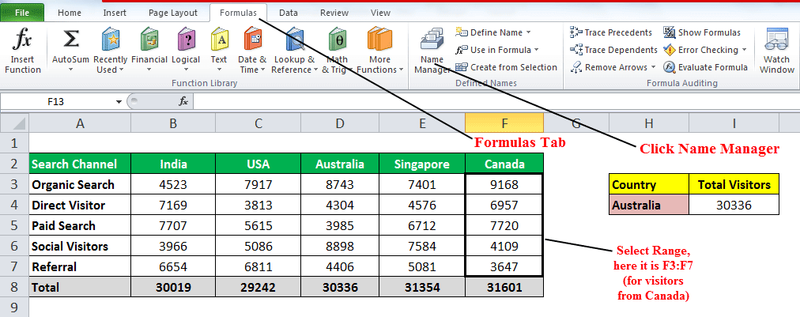Expand the Date & Time dropdown arrow
The width and height of the screenshot is (800, 317).
[x=262, y=70]
